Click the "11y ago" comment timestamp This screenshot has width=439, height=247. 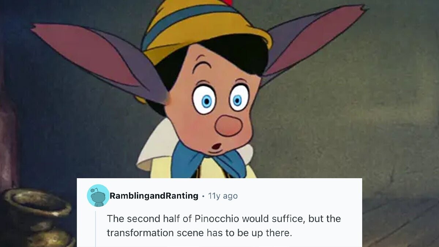223,196
